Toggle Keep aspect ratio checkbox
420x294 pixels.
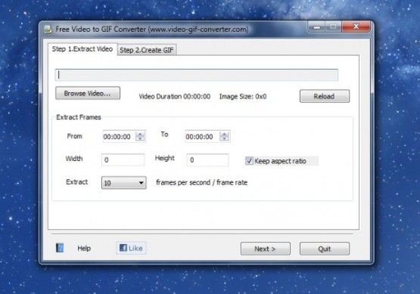[249, 161]
